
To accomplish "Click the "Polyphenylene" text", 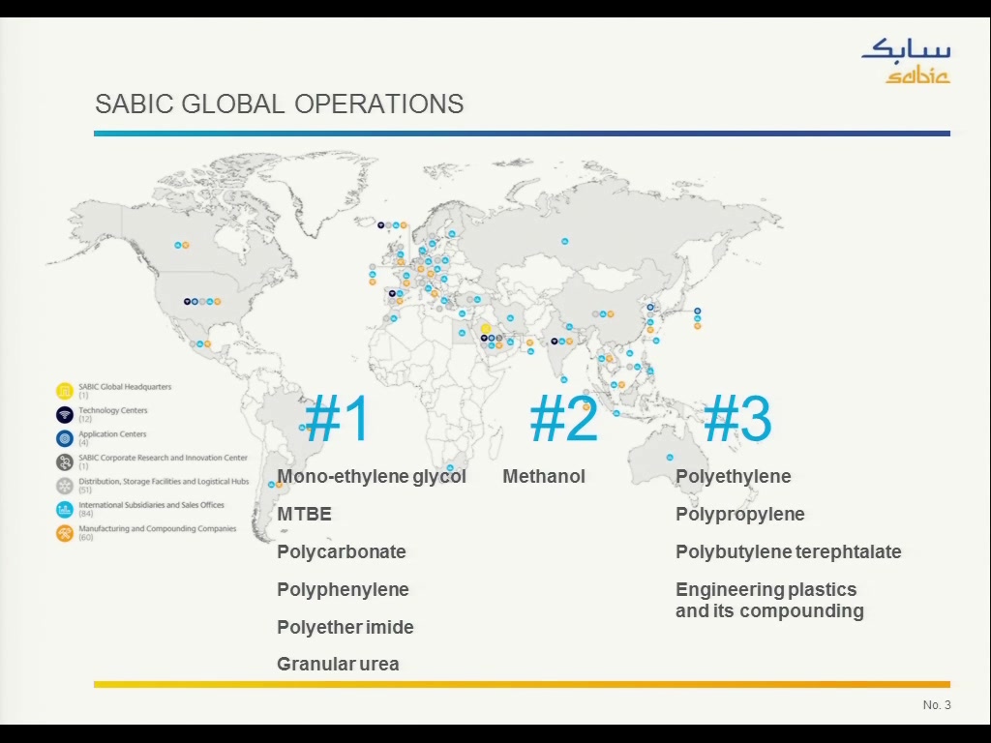I will [343, 590].
